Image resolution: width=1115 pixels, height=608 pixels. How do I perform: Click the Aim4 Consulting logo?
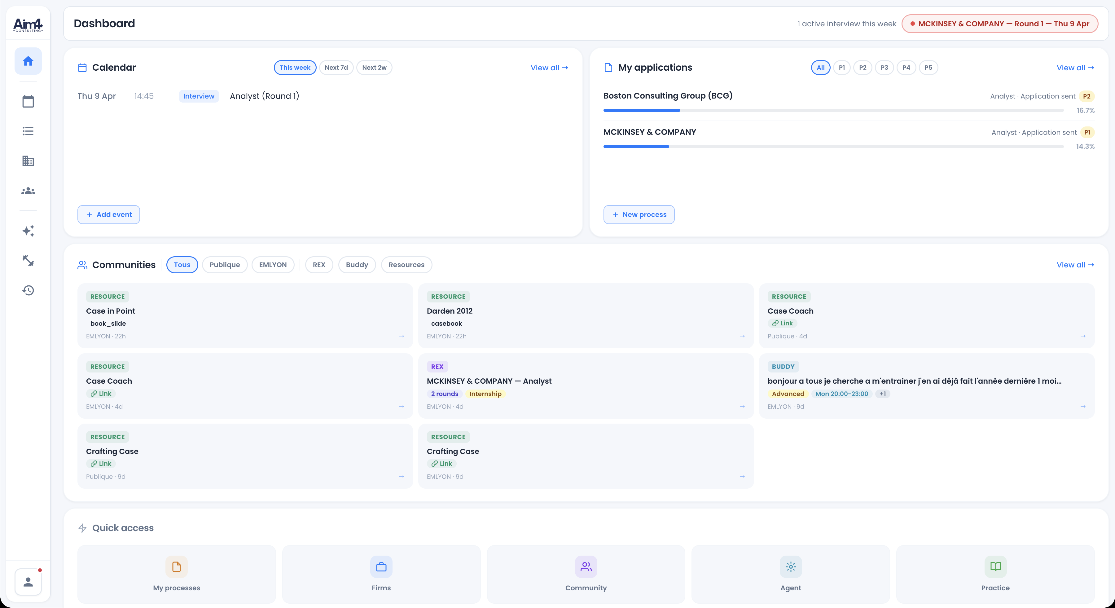click(x=28, y=25)
